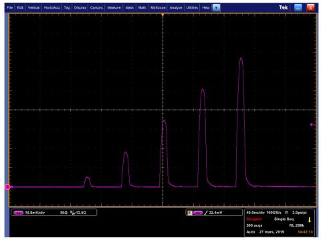Minimize the oscilloscope window

click(x=298, y=8)
